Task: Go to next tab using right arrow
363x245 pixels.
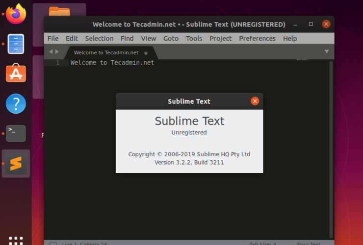Action: [57, 52]
